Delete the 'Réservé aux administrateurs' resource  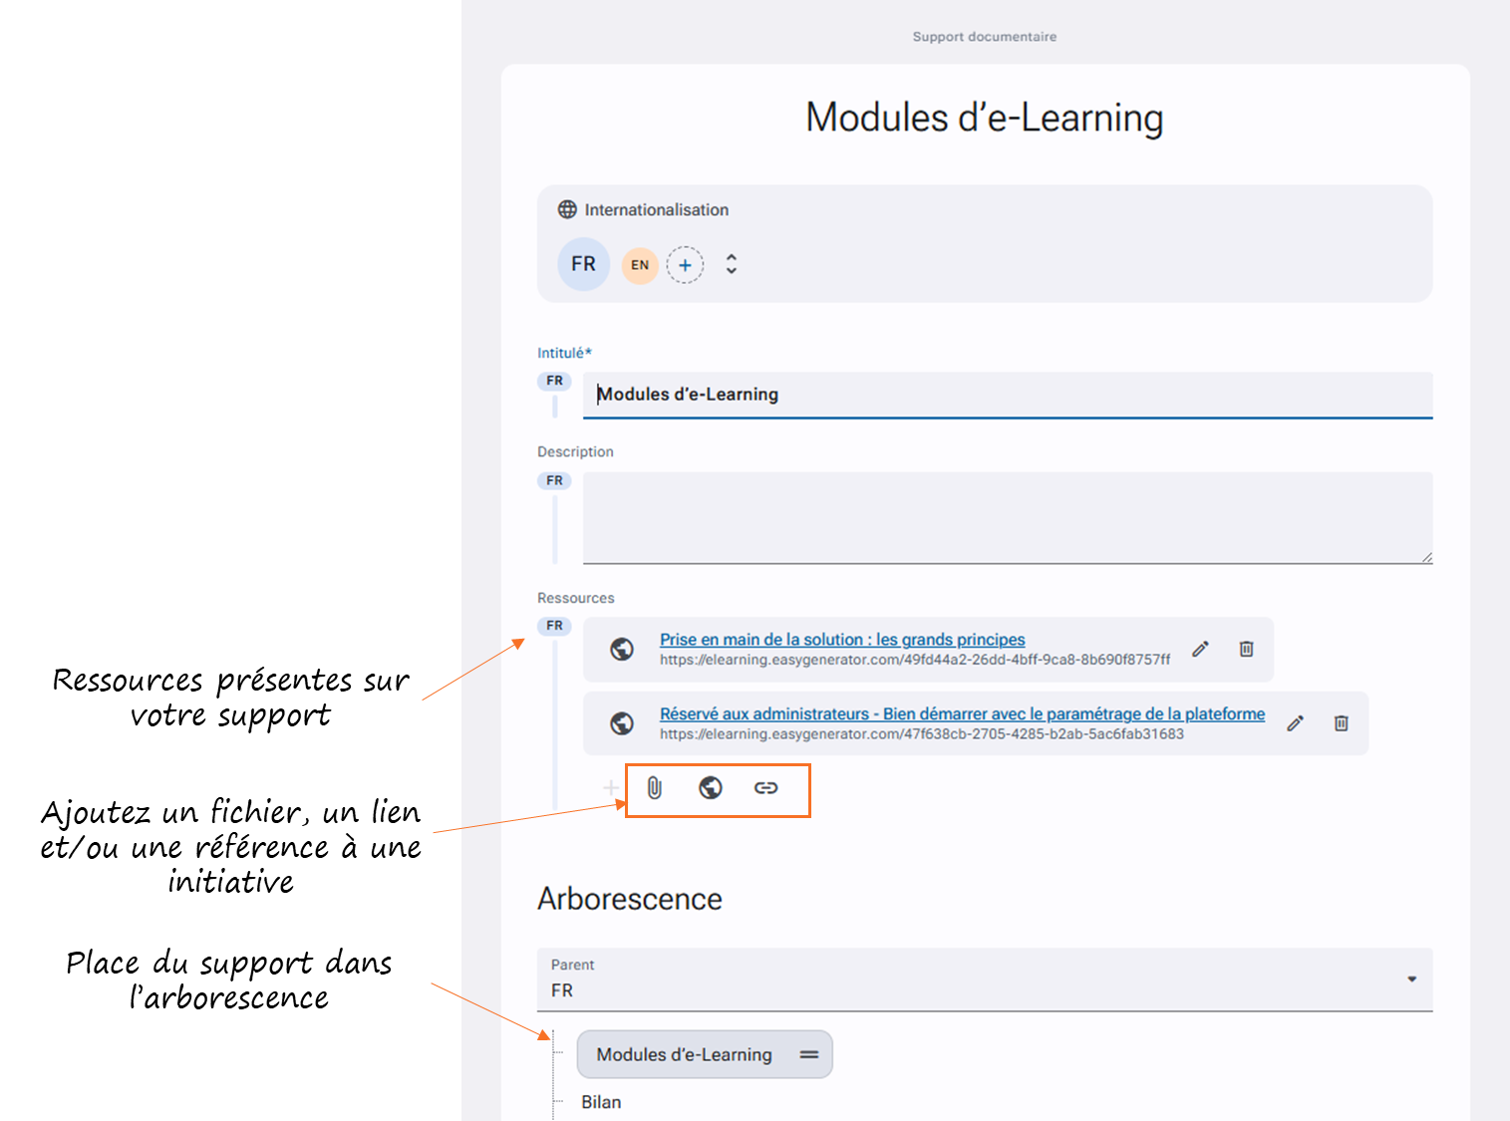click(x=1342, y=723)
